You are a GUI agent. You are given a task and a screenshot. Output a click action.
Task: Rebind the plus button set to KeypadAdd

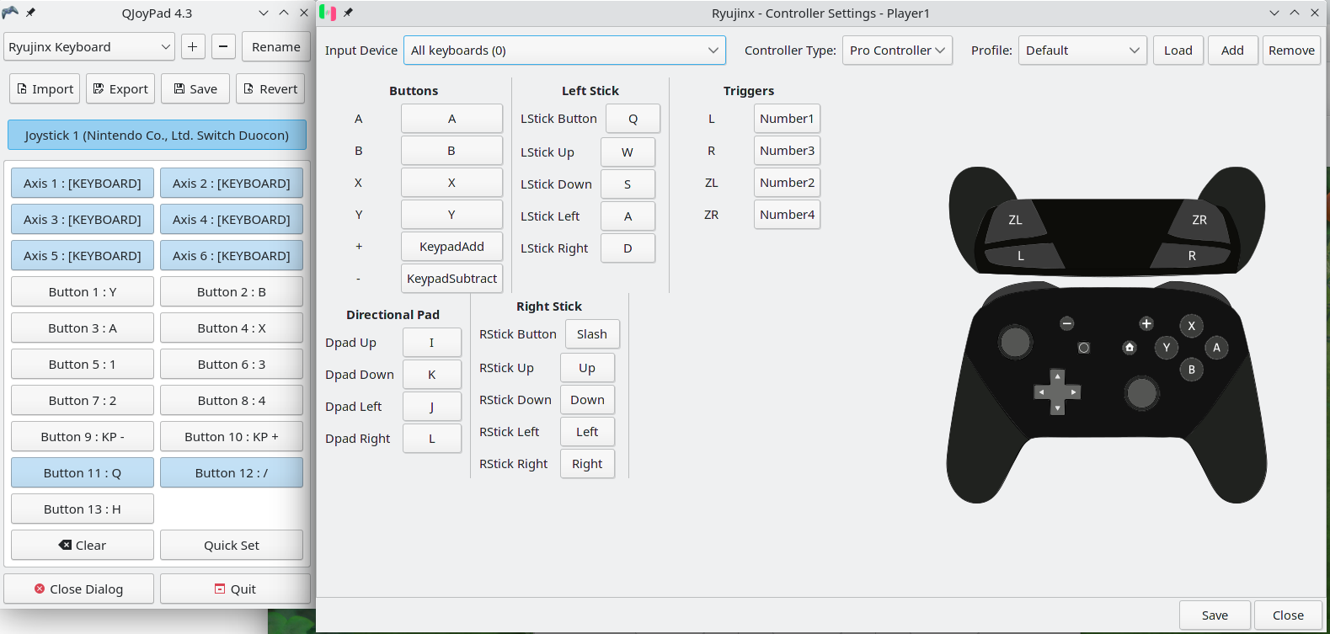point(451,247)
